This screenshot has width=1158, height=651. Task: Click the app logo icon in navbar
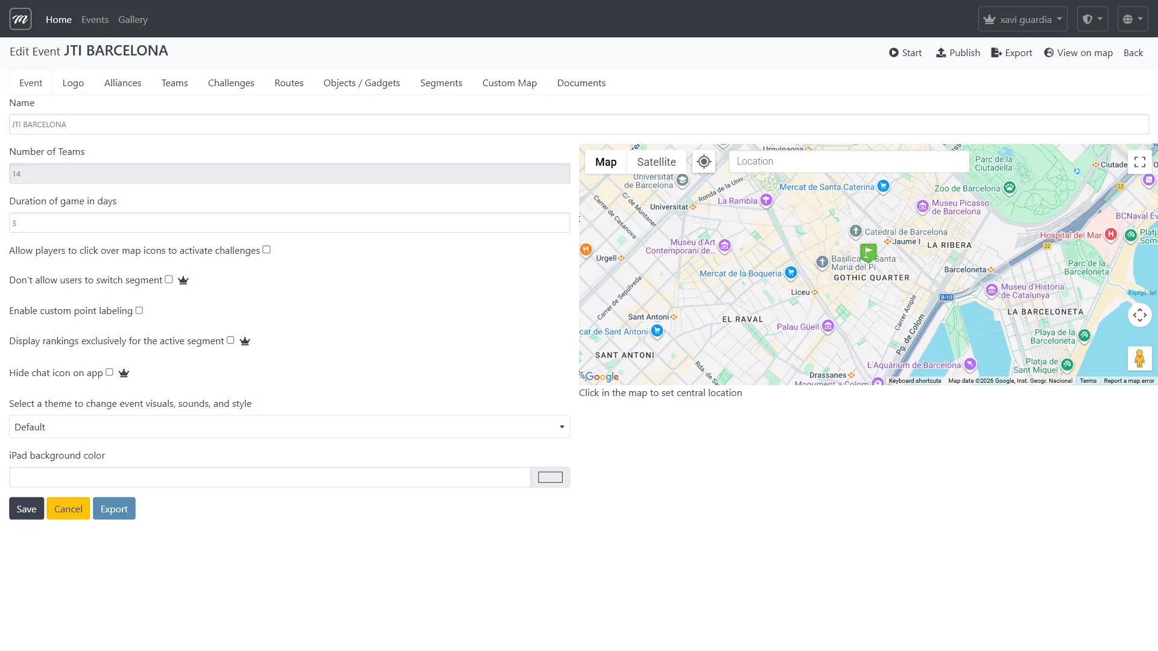(21, 19)
